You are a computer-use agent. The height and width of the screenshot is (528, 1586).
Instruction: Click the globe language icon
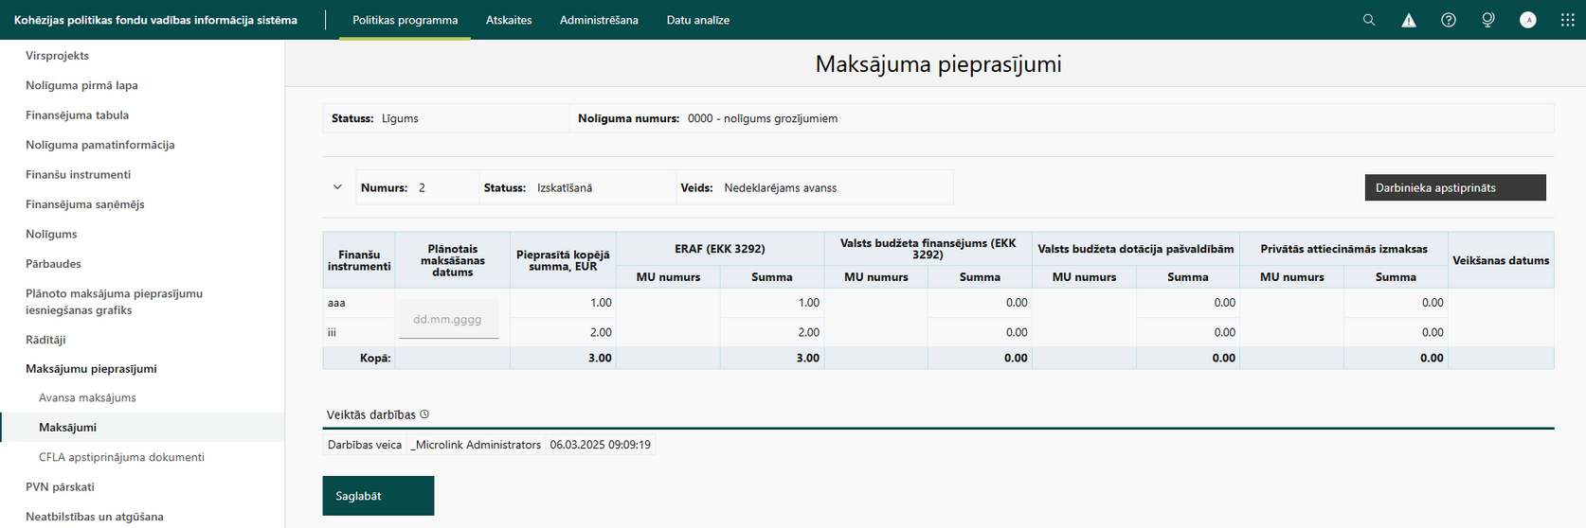(x=1488, y=20)
